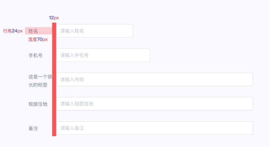This screenshot has width=270, height=147.
Task: Click the blue number 12 above the bar
Action: tap(51, 18)
